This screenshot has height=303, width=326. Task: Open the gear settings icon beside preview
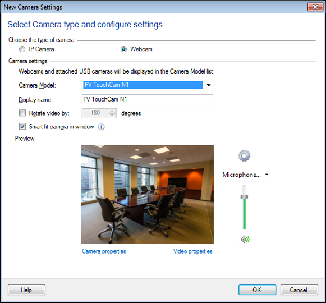pyautogui.click(x=244, y=155)
